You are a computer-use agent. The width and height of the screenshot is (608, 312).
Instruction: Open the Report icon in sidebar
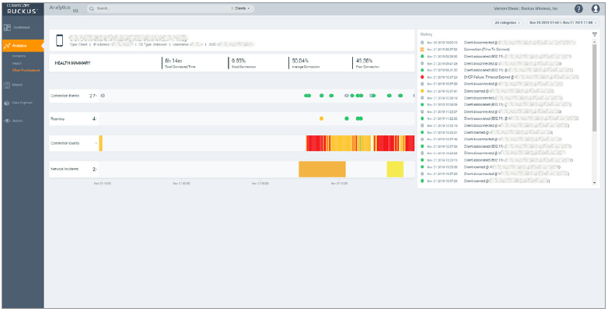coord(7,85)
